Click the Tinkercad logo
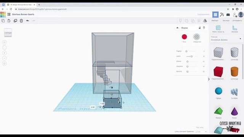The image size is (244, 137). point(3,14)
